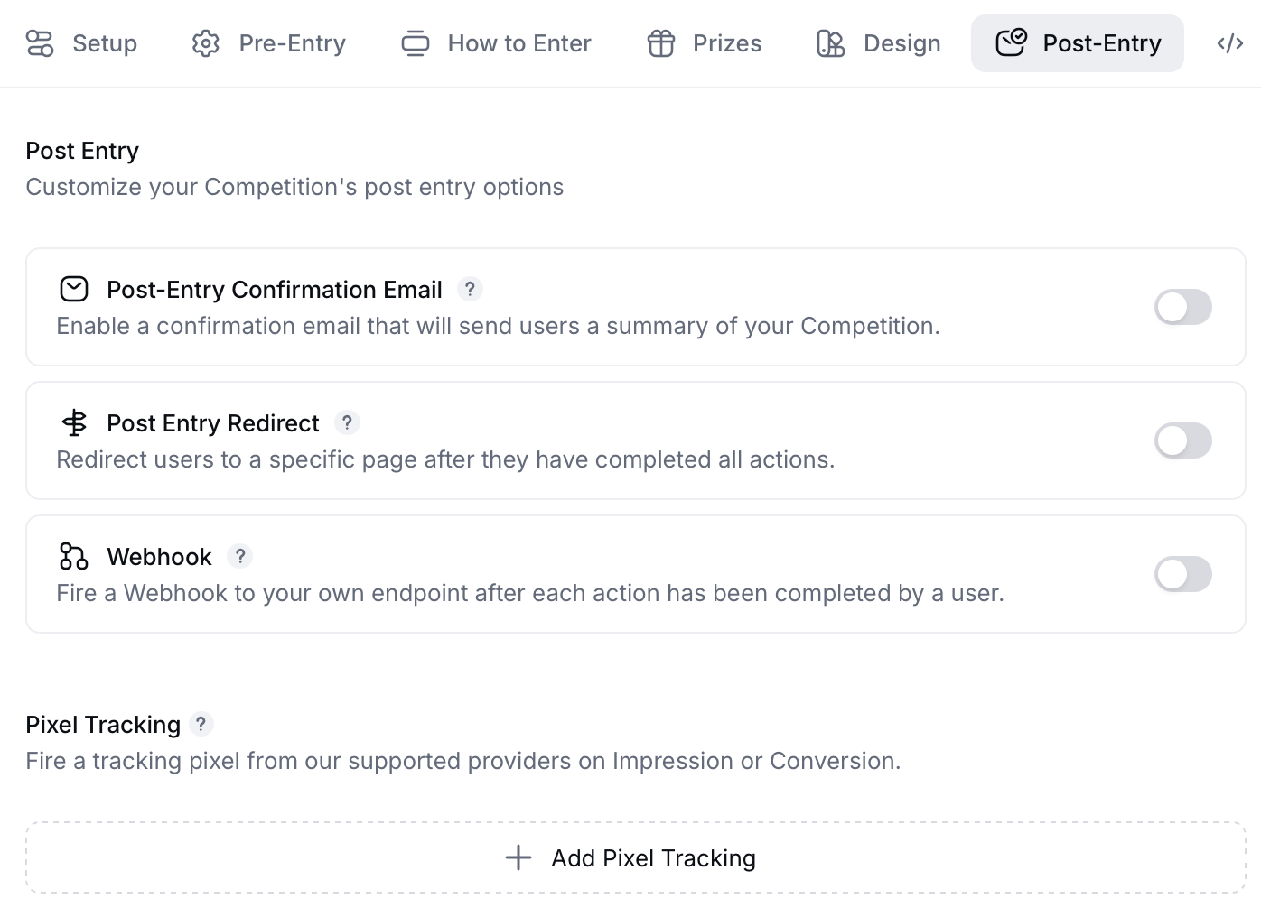
Task: Enable the Webhook option
Action: pyautogui.click(x=1183, y=574)
